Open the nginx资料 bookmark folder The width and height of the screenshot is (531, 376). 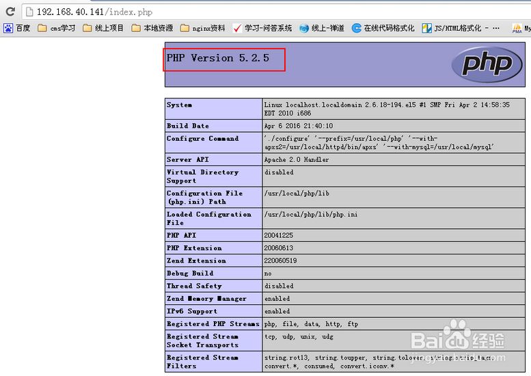click(x=202, y=28)
